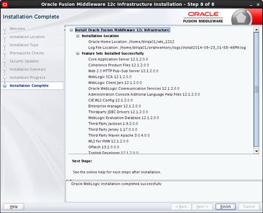Click the Finish button
The image size is (263, 213).
pos(226,207)
